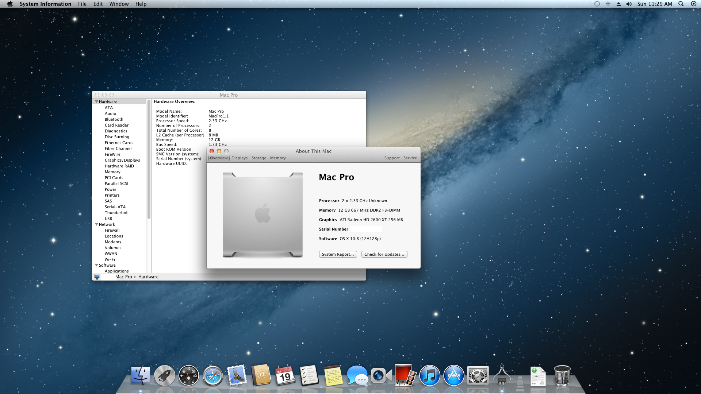Select Graphics/Displays in the sidebar

pyautogui.click(x=122, y=160)
